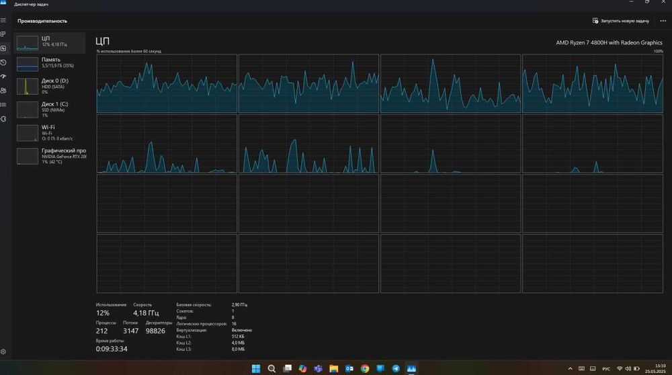Go to the Processes page icon
The image size is (672, 375).
(x=3, y=34)
